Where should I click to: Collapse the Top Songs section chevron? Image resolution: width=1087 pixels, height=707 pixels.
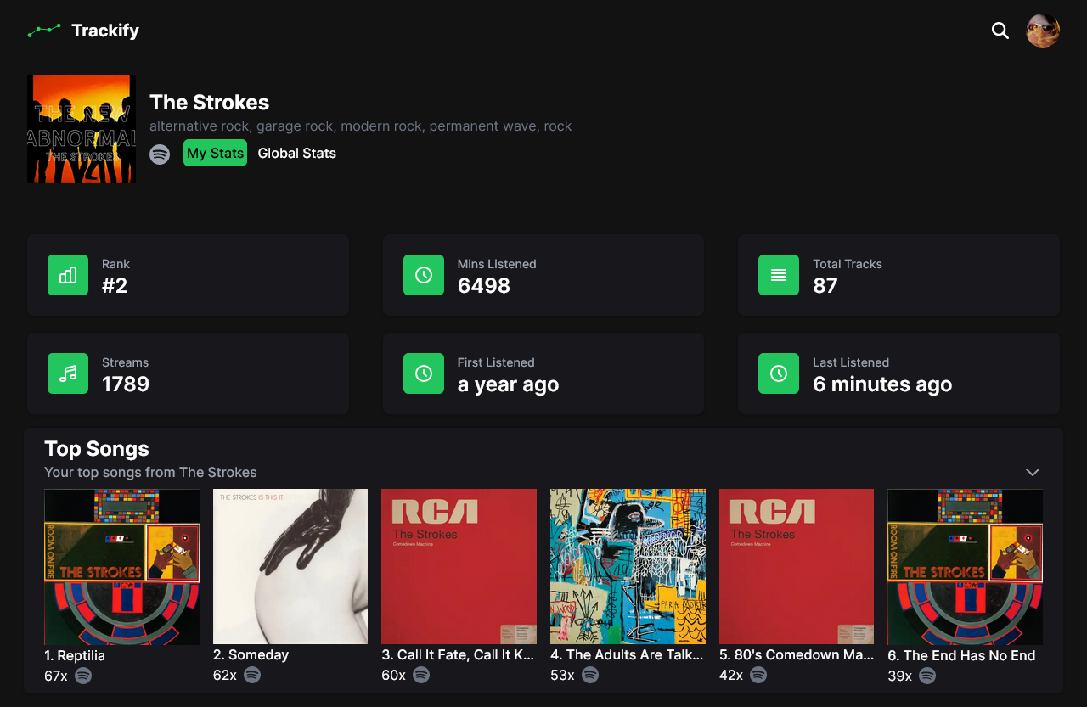click(1033, 472)
